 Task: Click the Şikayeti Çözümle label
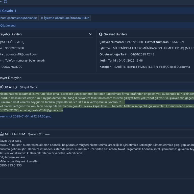point(39,134)
